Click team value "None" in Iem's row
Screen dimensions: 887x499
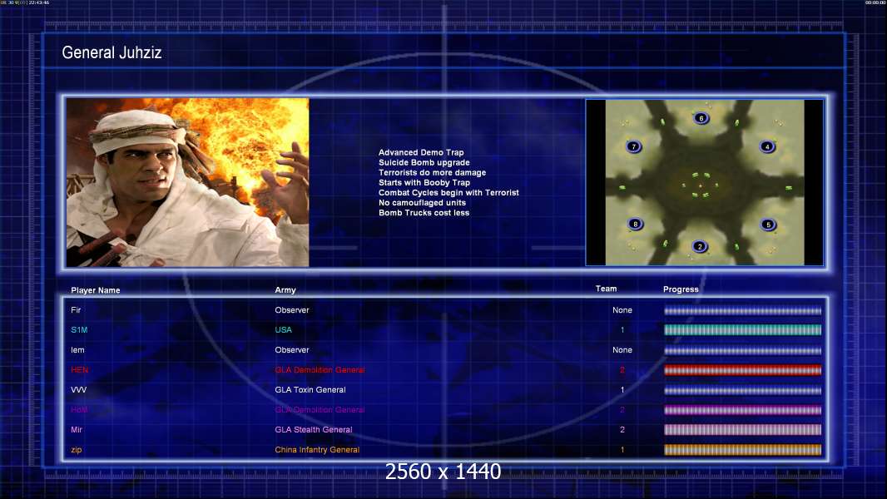click(x=622, y=350)
